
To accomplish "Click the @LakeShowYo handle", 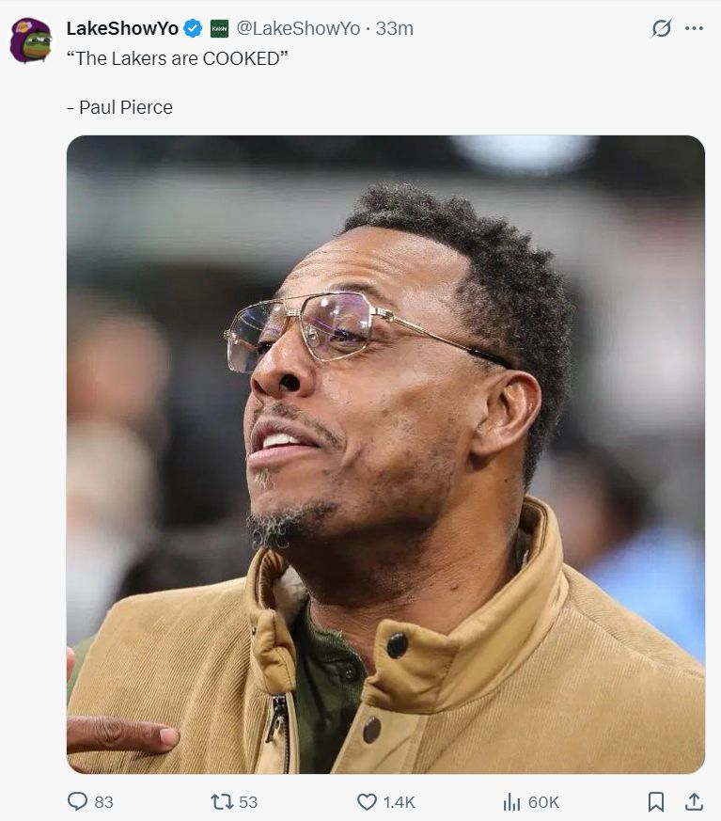I will [298, 29].
